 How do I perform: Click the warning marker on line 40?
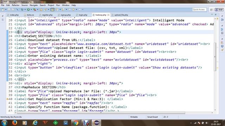[x=7, y=99]
